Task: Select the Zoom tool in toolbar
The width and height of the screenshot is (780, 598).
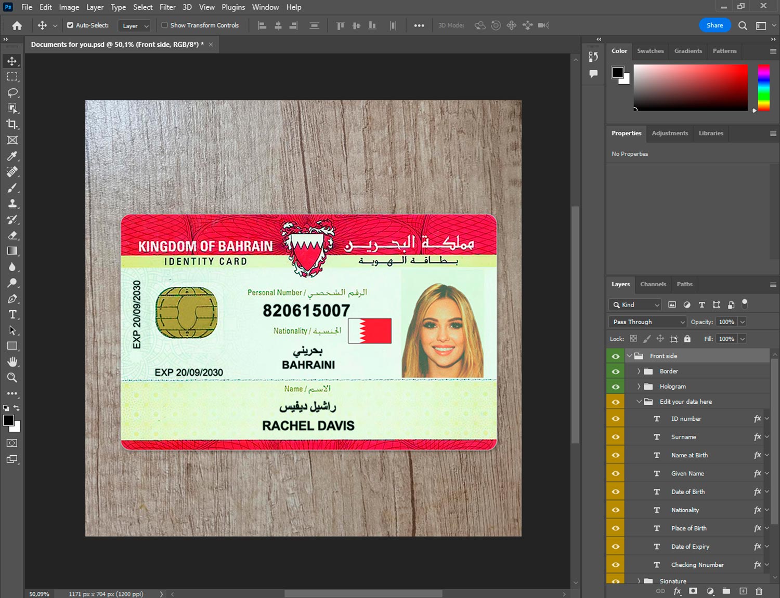Action: (x=12, y=378)
